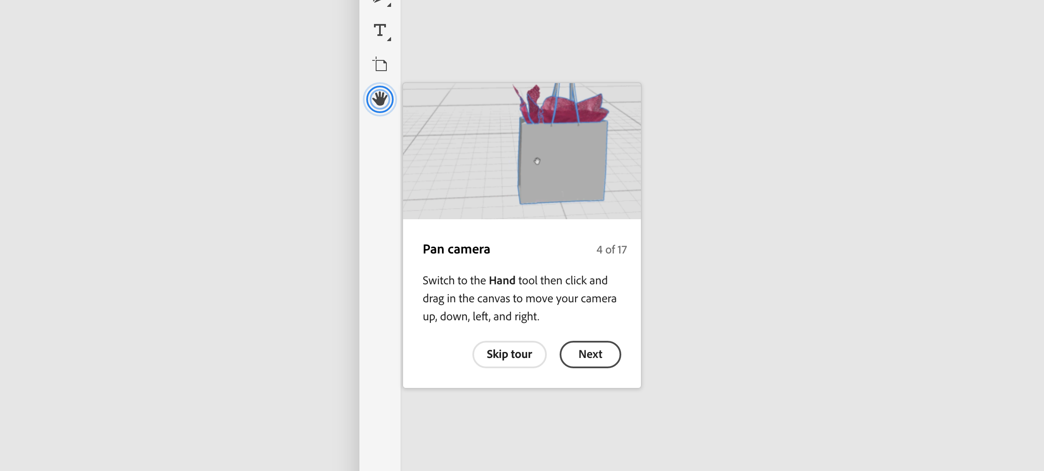
Task: Open hidden tools under the topmost toolbar icon
Action: coord(389,6)
